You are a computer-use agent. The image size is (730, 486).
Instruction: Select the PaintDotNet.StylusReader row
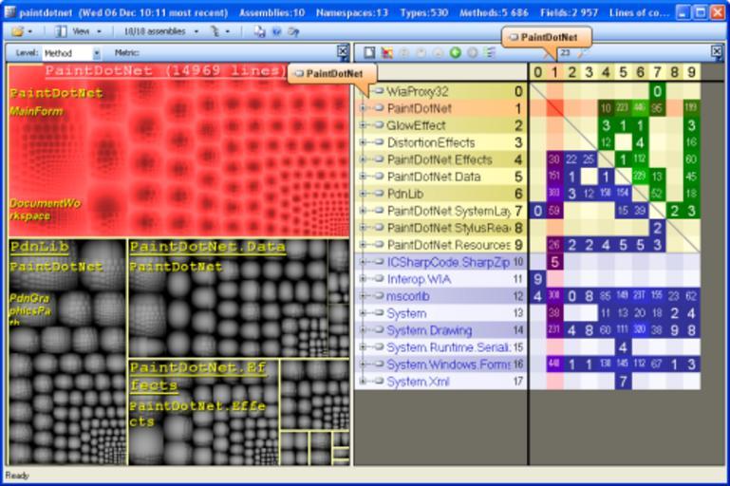[x=440, y=228]
